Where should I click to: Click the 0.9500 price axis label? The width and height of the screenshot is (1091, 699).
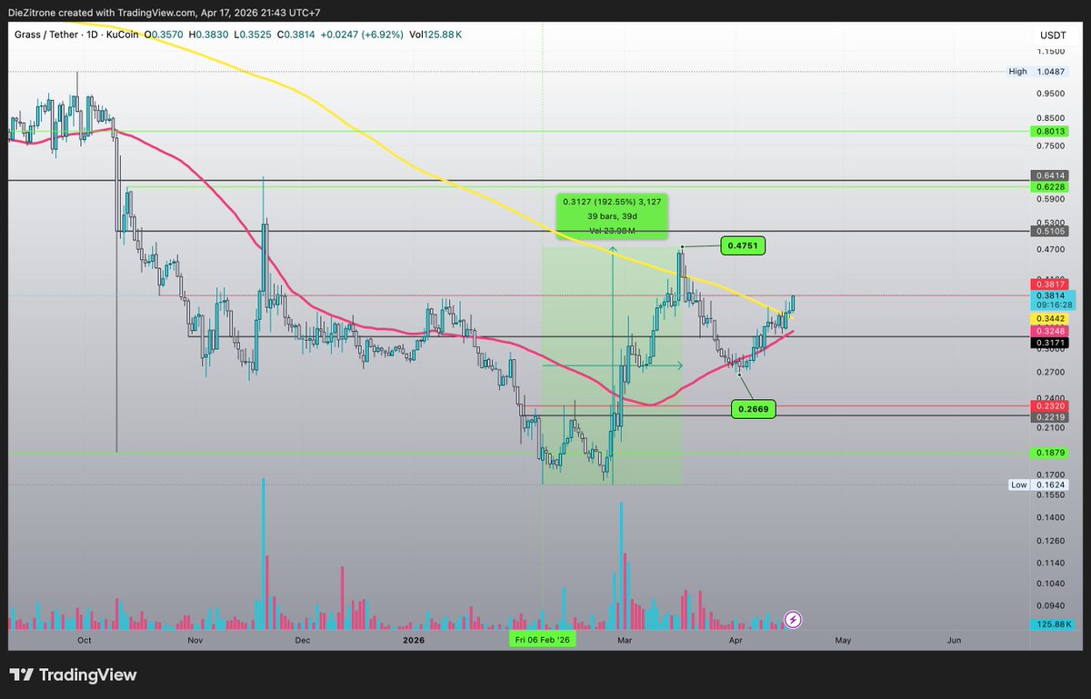pos(1053,94)
